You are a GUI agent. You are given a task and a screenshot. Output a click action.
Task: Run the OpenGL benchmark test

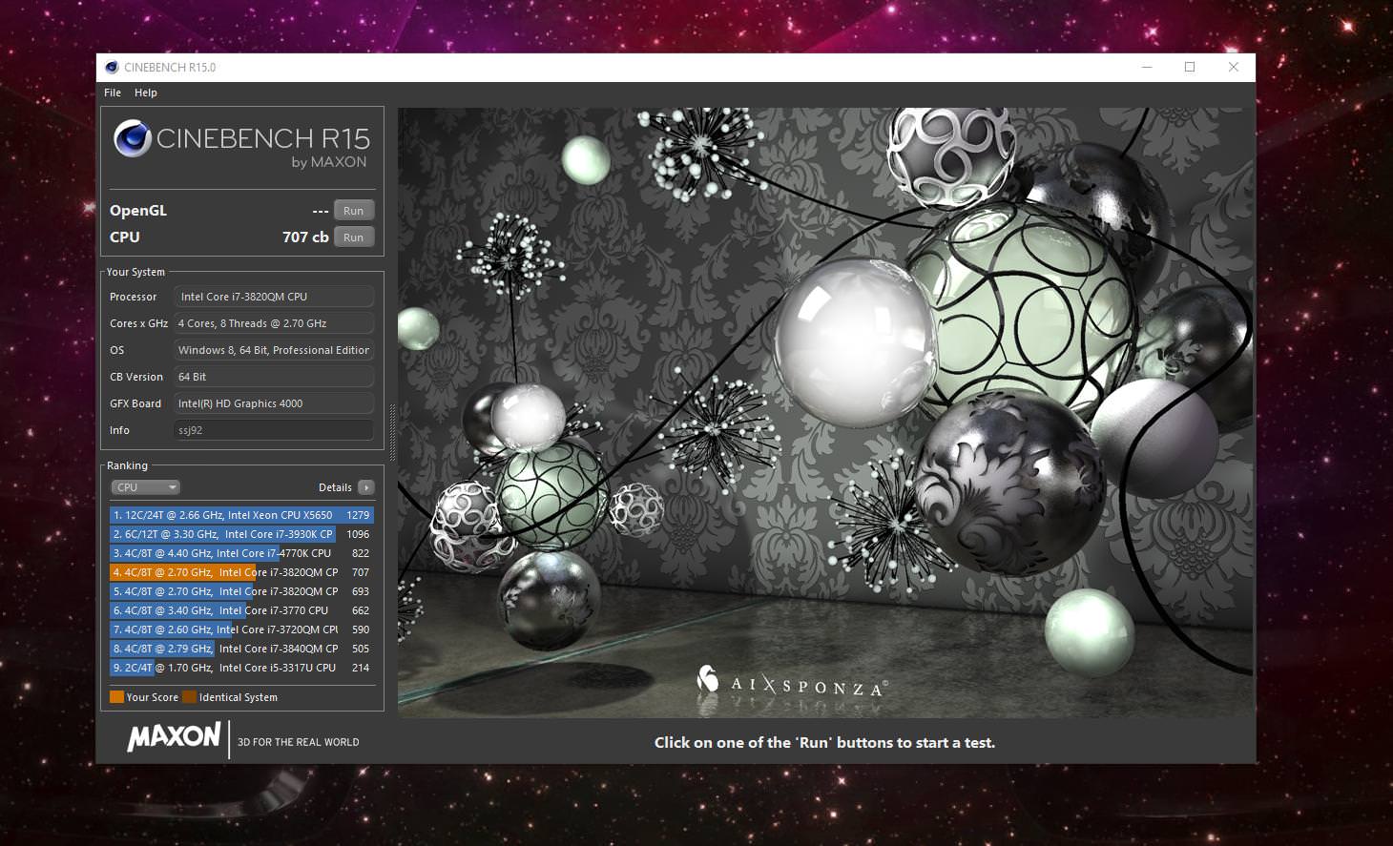[354, 211]
